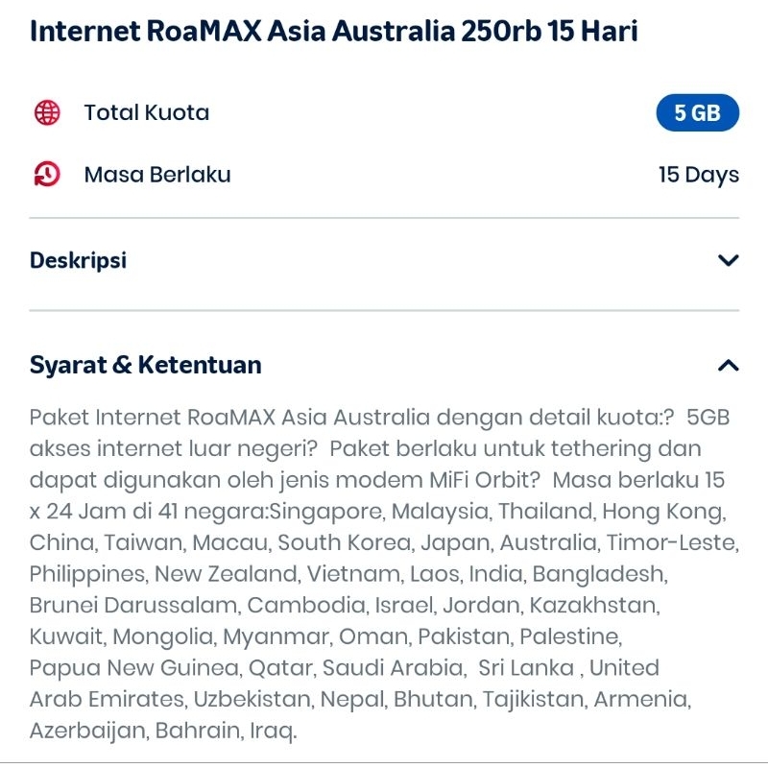
Task: Select the Total Kuota label
Action: [x=146, y=112]
